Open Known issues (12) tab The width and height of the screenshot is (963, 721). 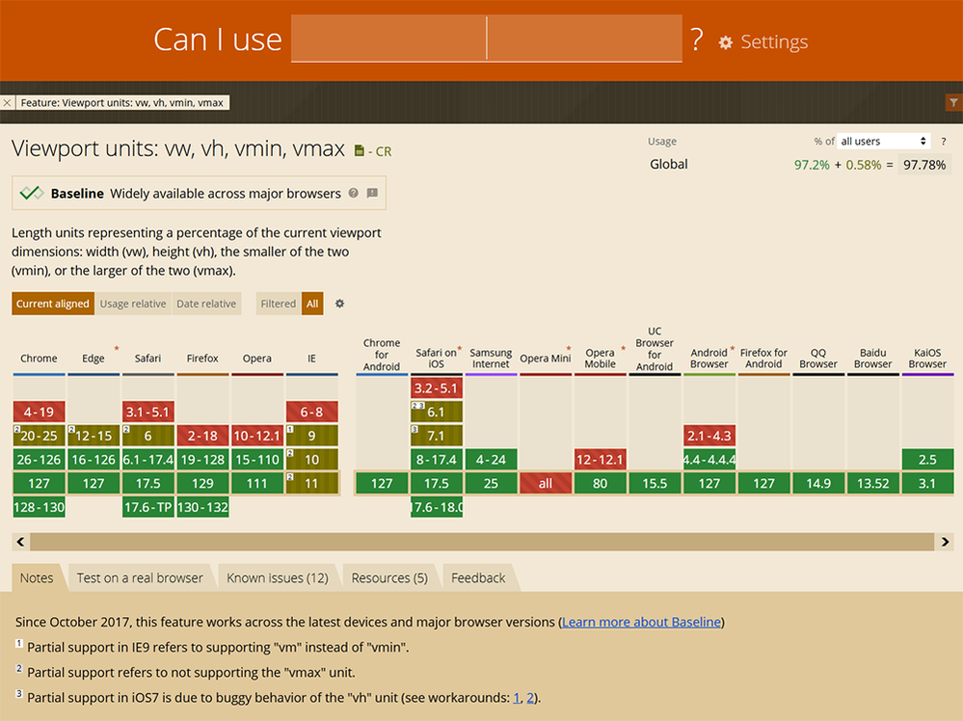coord(278,578)
